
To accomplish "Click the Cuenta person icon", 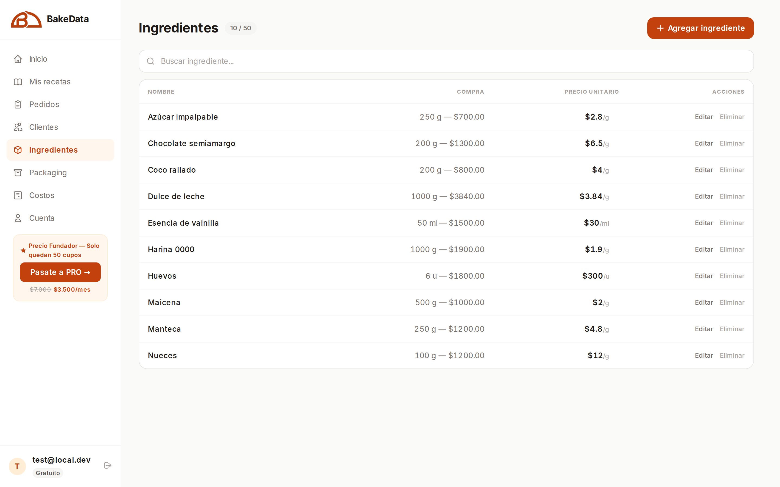I will pyautogui.click(x=18, y=218).
